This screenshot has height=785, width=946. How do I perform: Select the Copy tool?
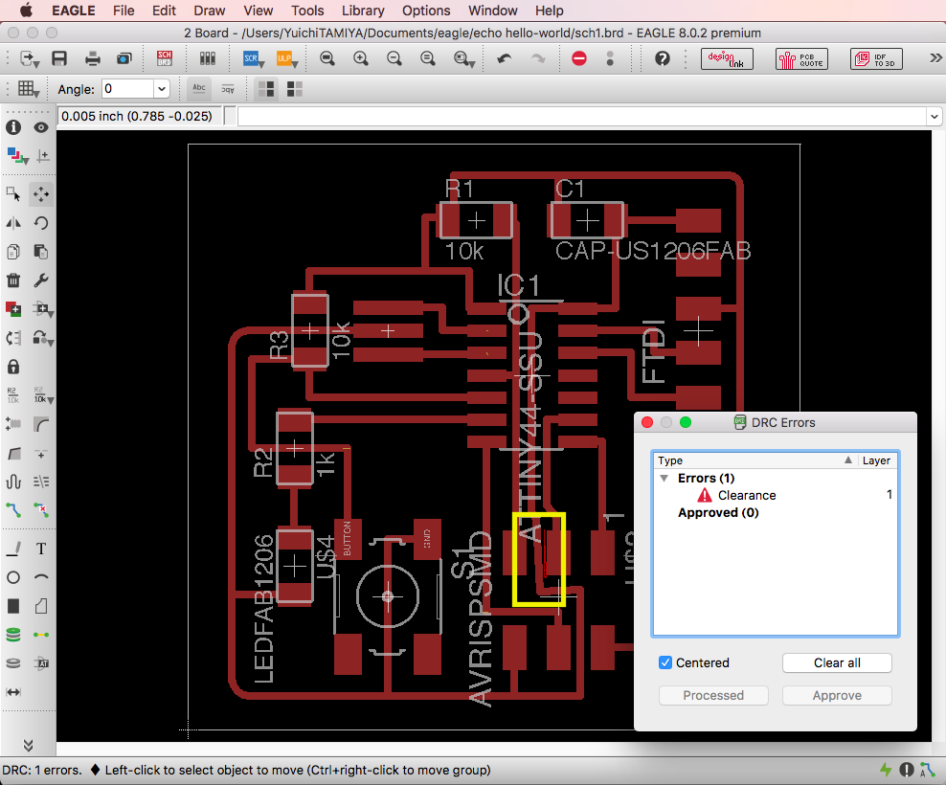coord(13,252)
